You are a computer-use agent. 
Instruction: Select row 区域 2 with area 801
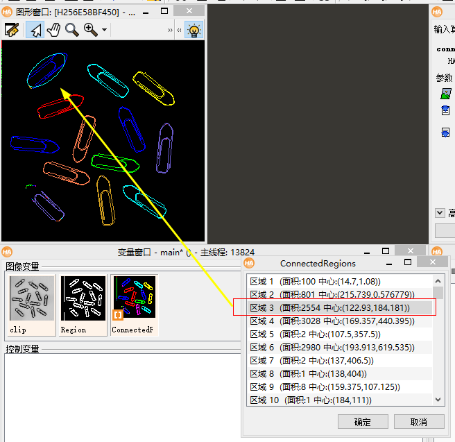pyautogui.click(x=339, y=295)
